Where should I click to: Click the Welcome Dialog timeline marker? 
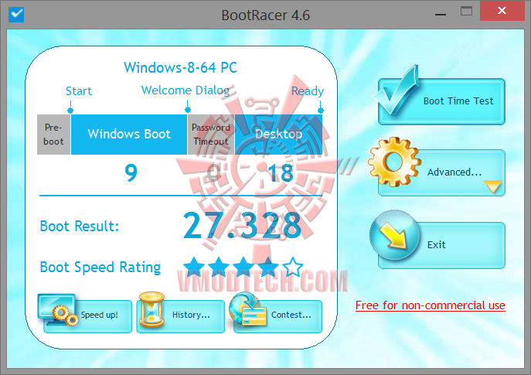click(x=188, y=110)
